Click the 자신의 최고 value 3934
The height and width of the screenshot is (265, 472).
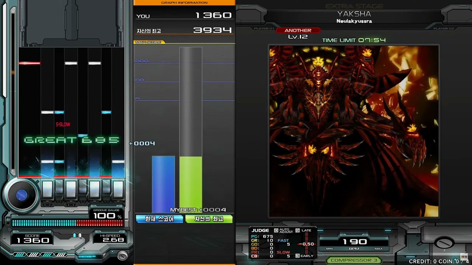click(x=212, y=30)
